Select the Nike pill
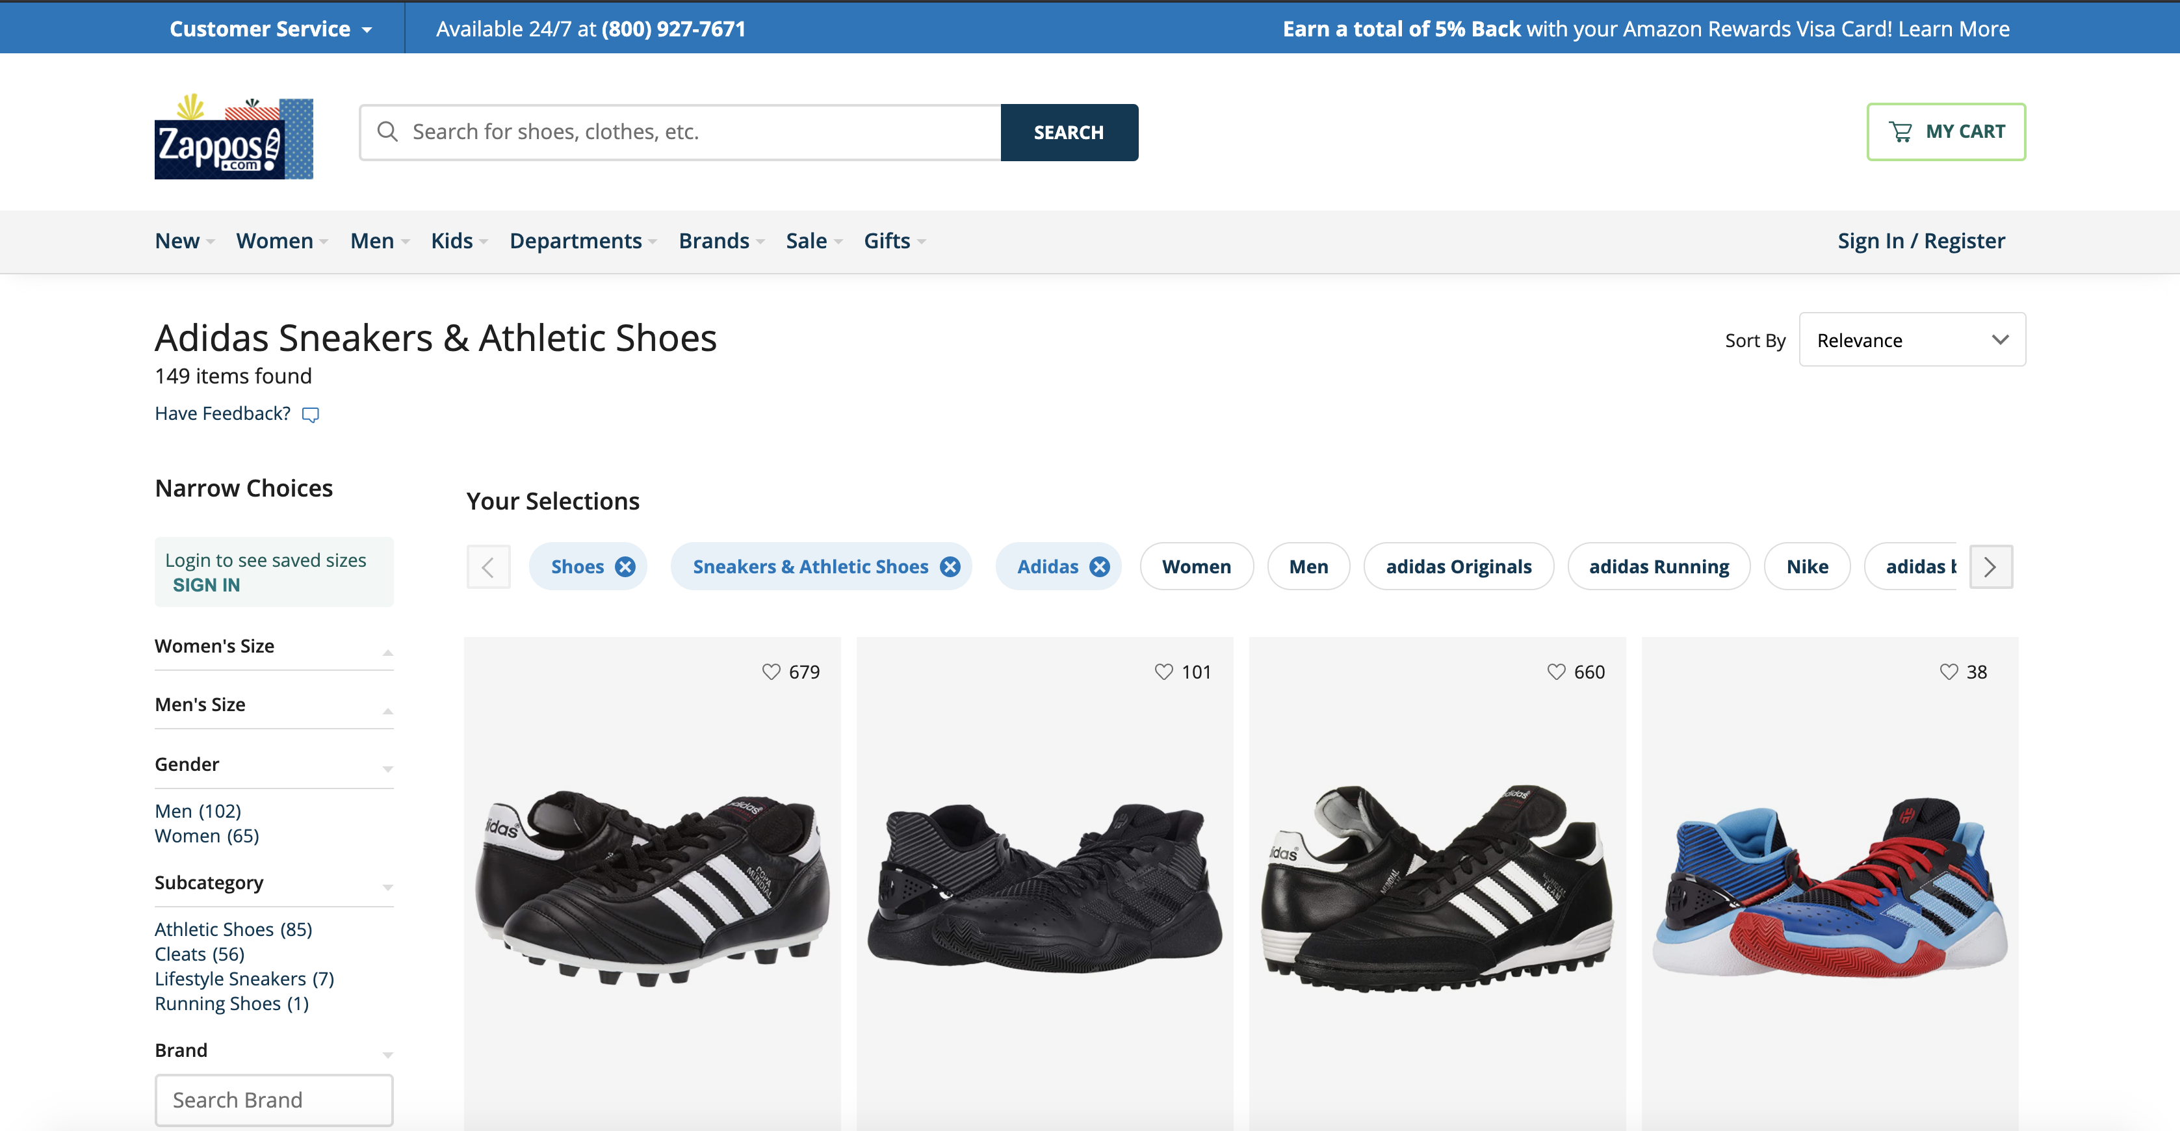 coord(1808,567)
